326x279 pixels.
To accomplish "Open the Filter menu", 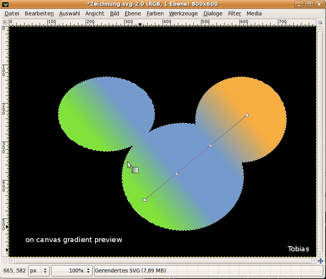I will click(x=235, y=13).
